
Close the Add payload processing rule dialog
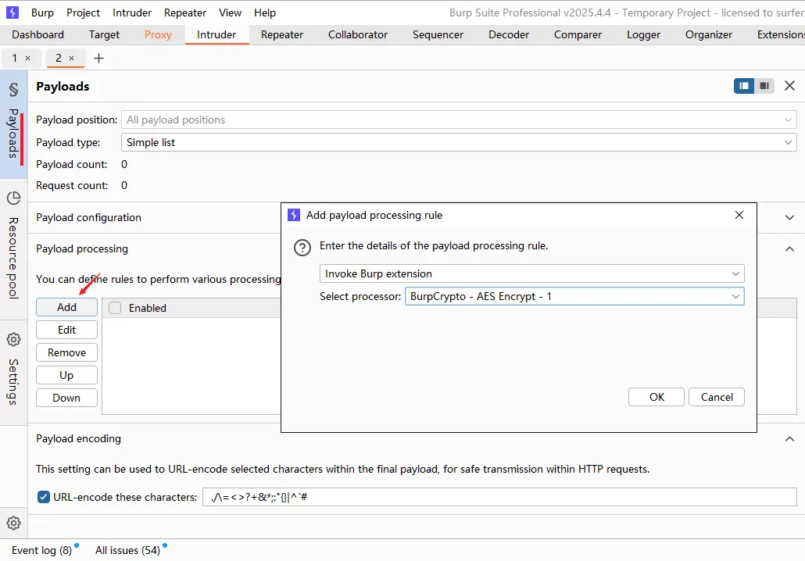coord(739,215)
